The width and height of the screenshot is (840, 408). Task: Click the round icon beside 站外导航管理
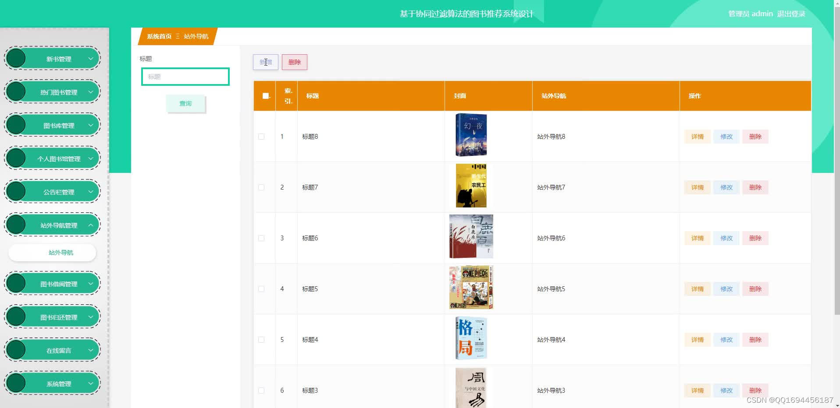point(16,225)
